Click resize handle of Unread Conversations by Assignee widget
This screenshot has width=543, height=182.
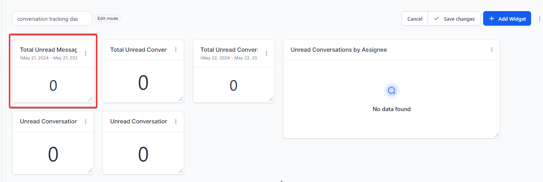497,135
